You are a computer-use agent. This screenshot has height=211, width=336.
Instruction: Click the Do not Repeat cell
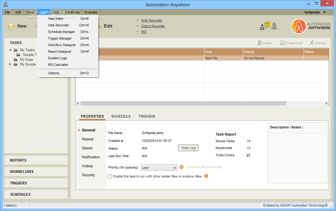pos(273,58)
